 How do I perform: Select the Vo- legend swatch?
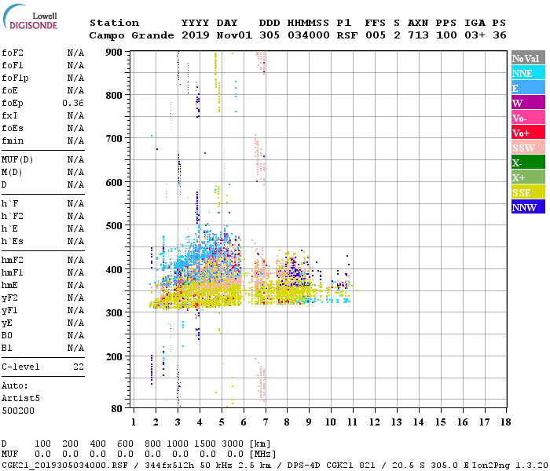pyautogui.click(x=528, y=118)
